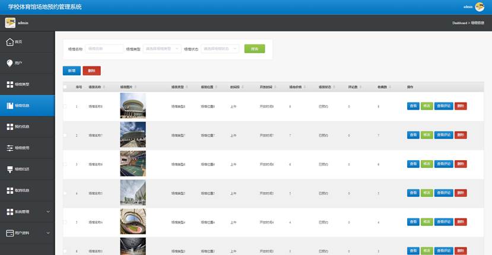Sort by 场馆状态 column sort icon
Screen dimensions: 492x255
tap(334, 87)
